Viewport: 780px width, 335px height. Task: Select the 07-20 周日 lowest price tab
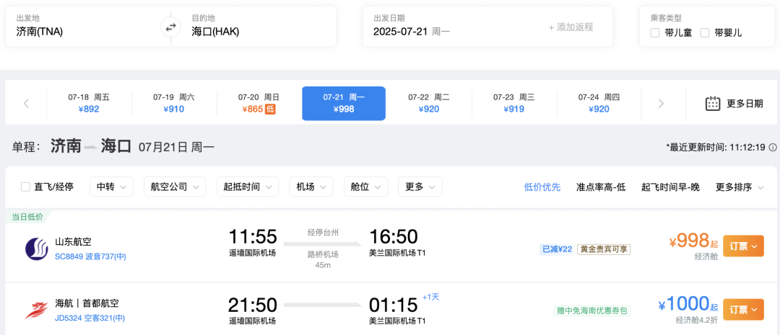[259, 103]
